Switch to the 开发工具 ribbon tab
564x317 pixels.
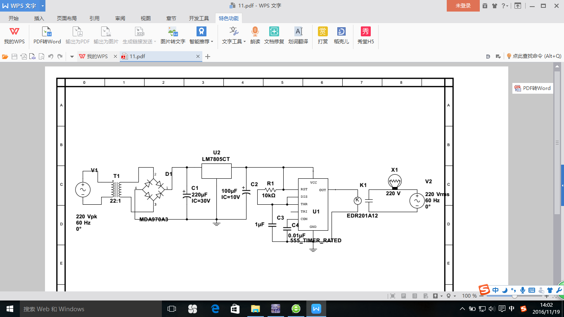199,19
